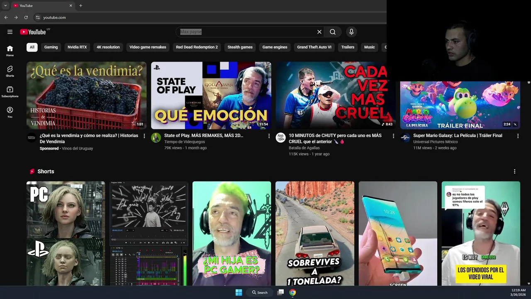
Task: Select the Grand Theft Auto VI chip
Action: [x=314, y=47]
